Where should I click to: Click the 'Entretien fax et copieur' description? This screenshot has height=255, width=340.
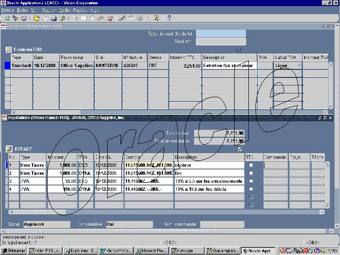tap(229, 66)
